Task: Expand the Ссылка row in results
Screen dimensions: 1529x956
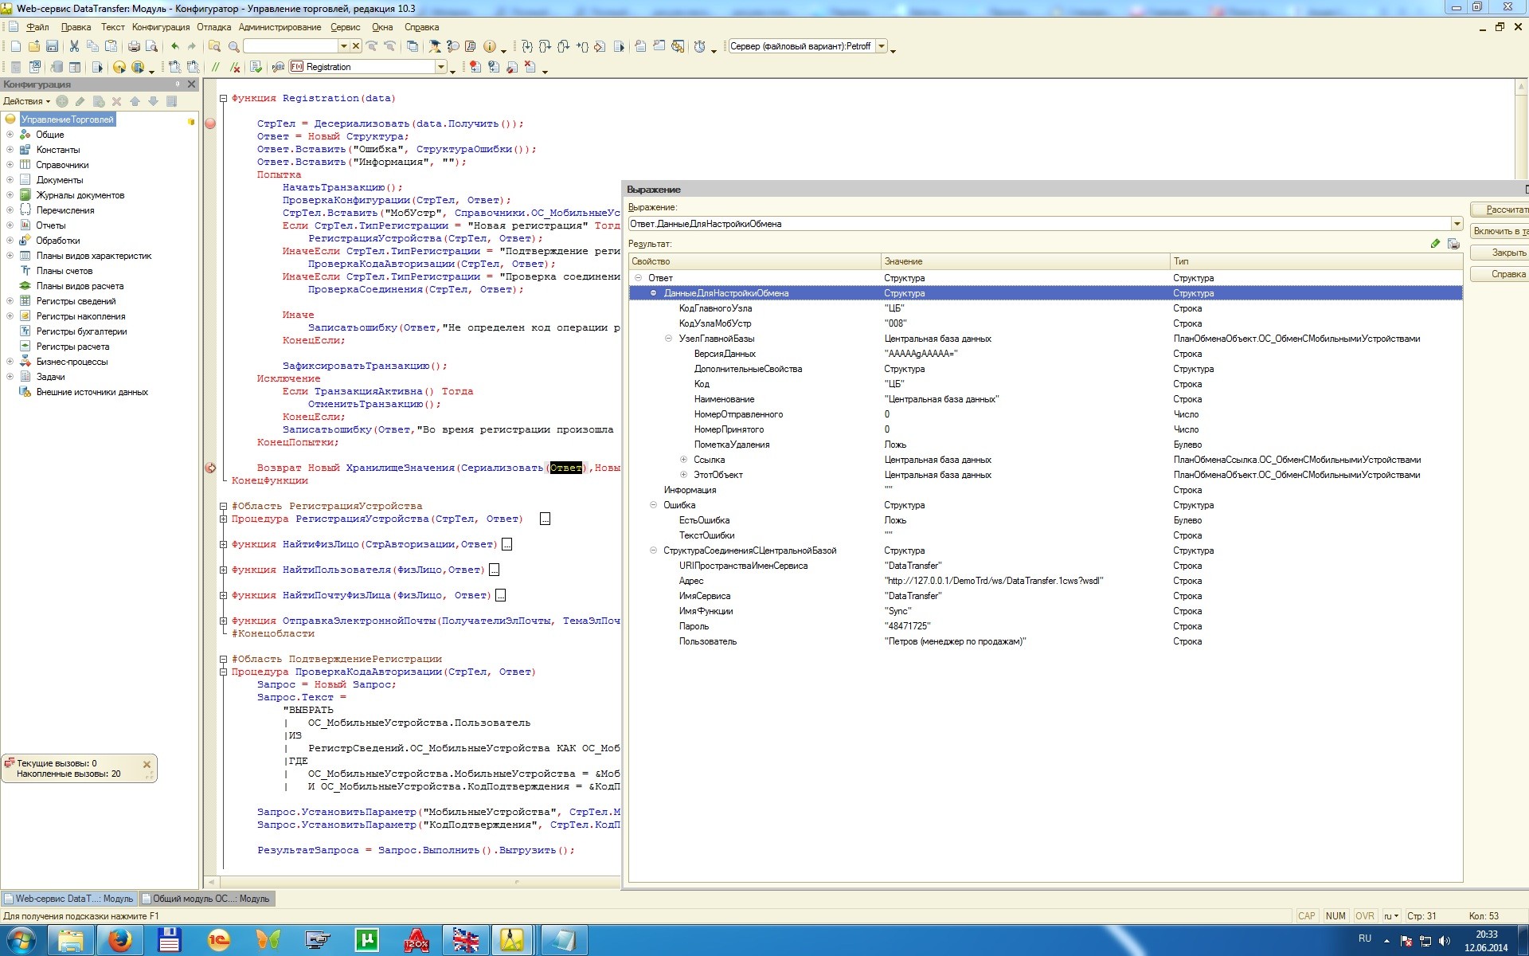Action: 683,460
